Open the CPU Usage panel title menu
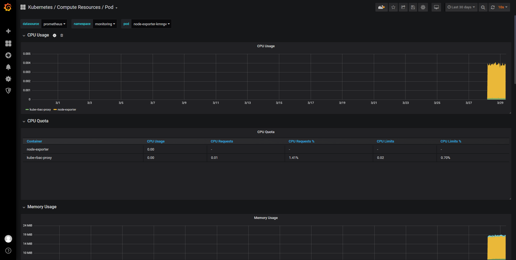Image resolution: width=516 pixels, height=260 pixels. point(266,46)
